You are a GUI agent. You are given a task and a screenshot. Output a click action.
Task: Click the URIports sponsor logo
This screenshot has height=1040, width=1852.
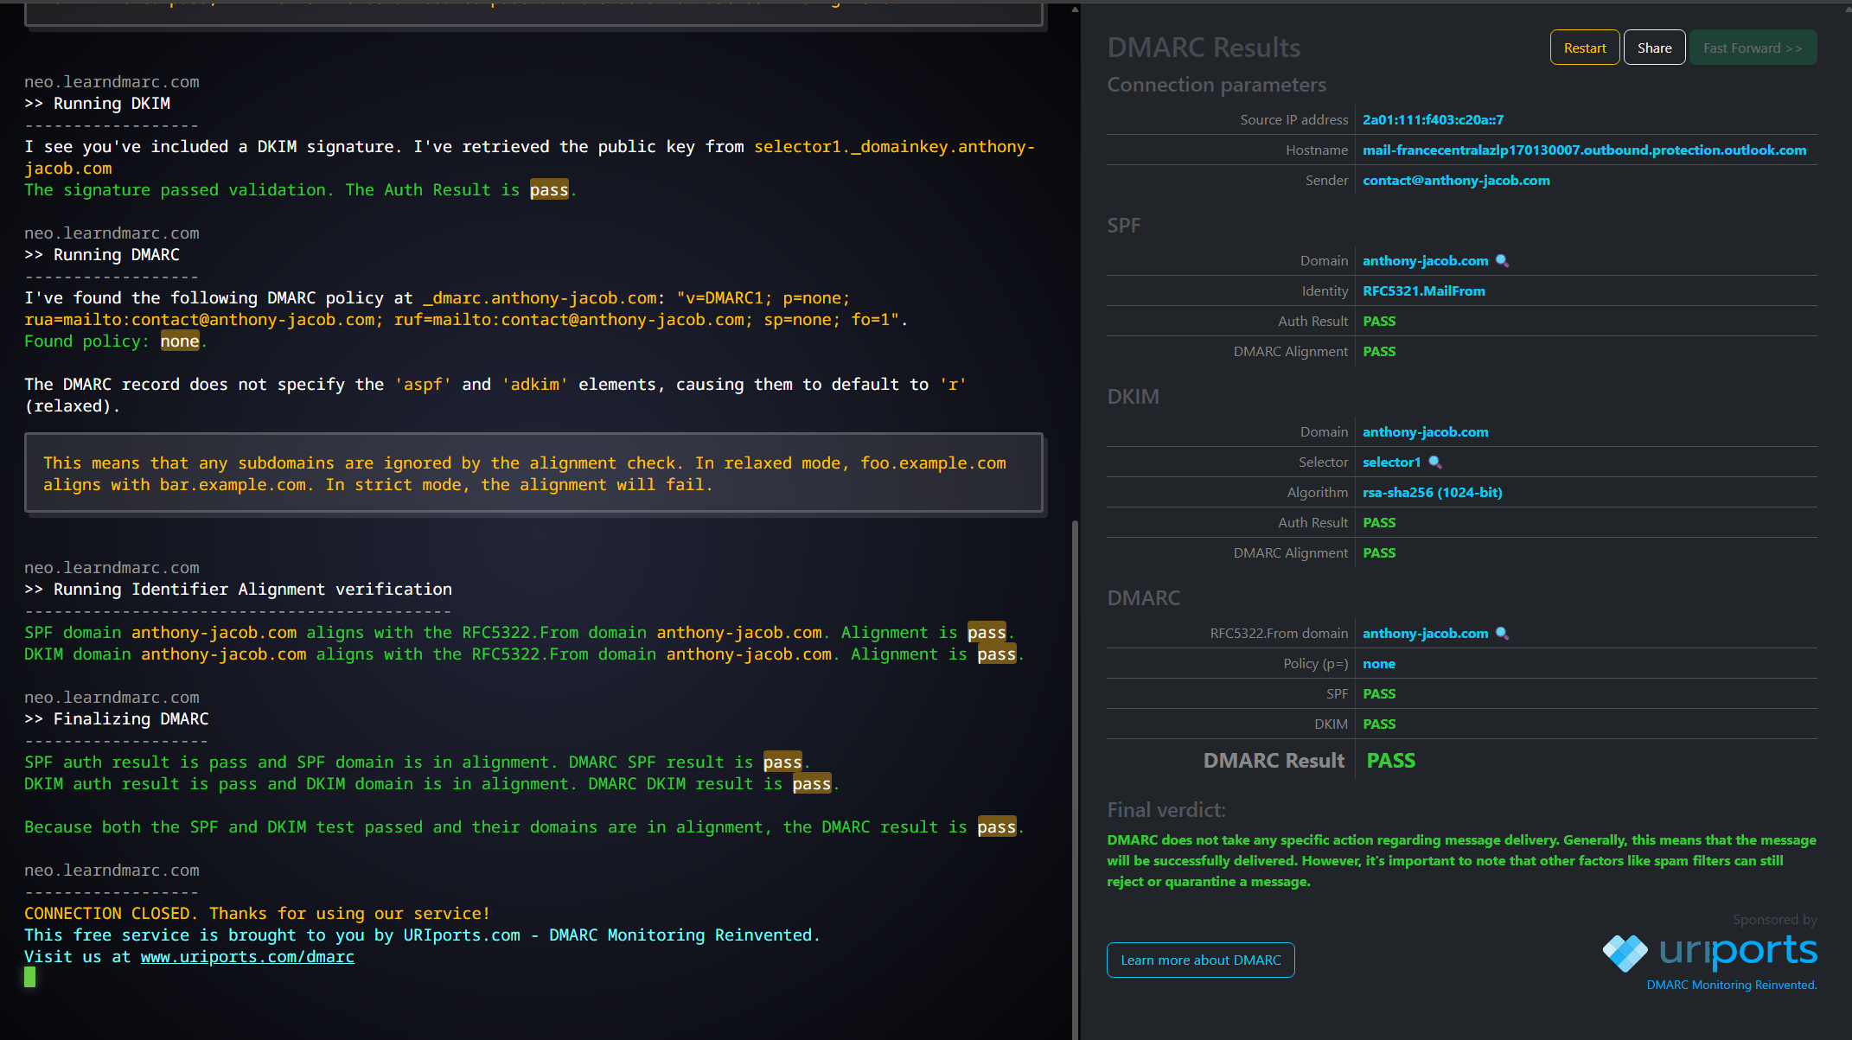coord(1709,952)
